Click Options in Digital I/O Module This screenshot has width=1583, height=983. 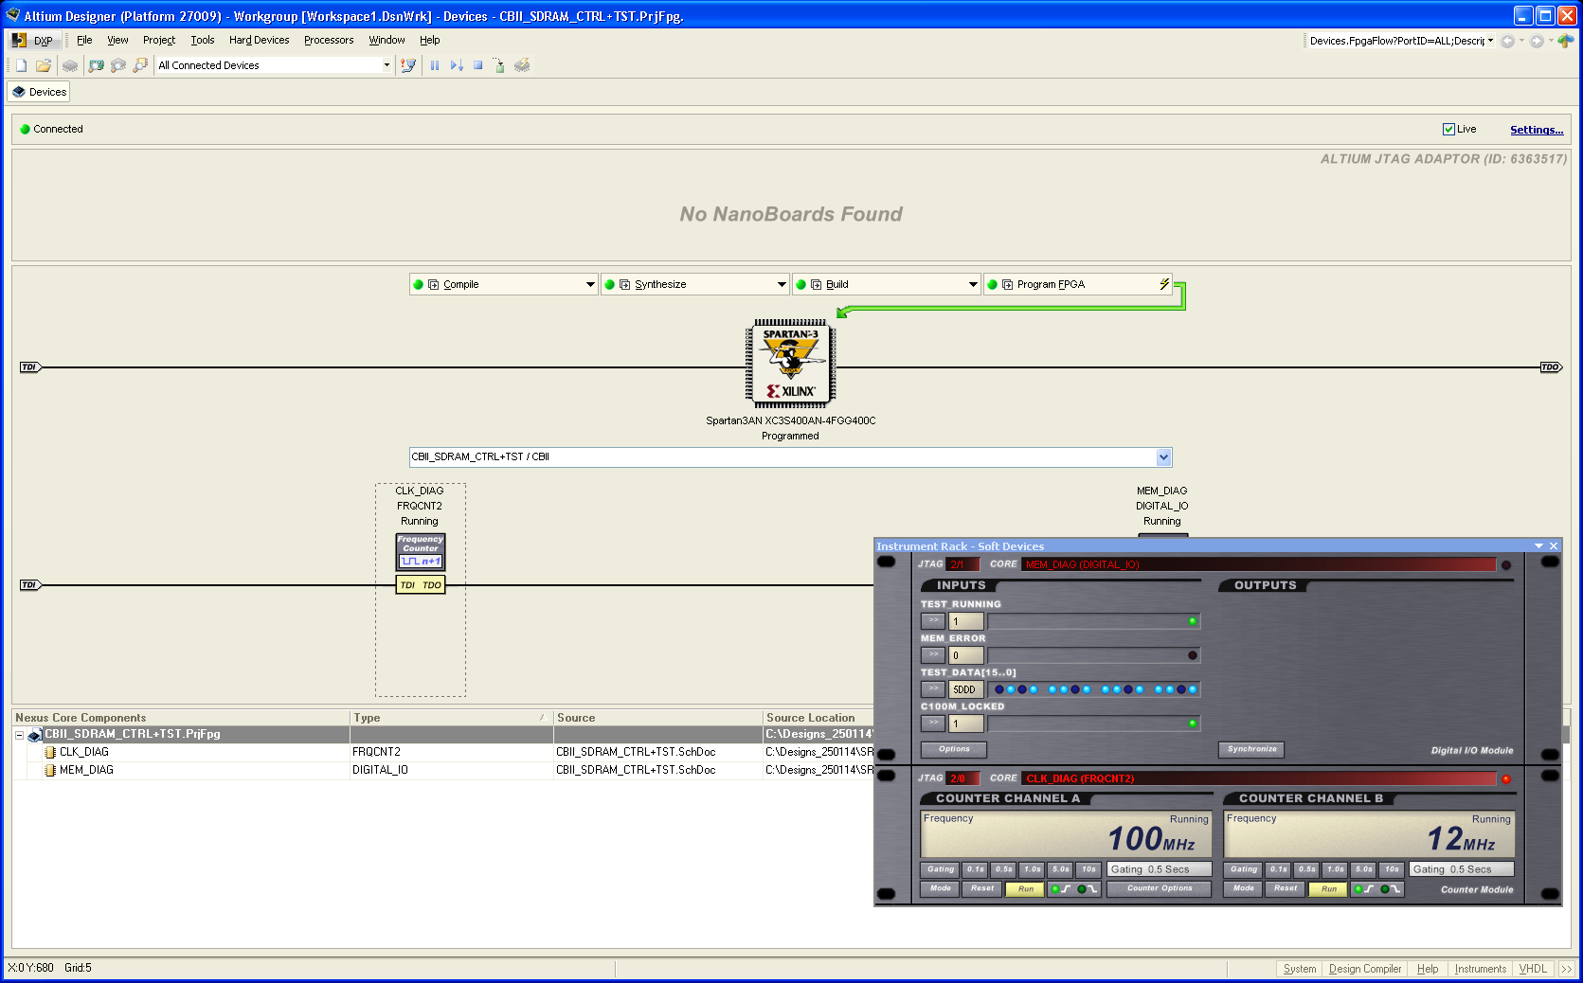pos(954,749)
